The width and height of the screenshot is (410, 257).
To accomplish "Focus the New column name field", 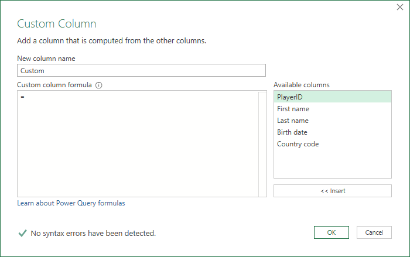I will pyautogui.click(x=142, y=70).
